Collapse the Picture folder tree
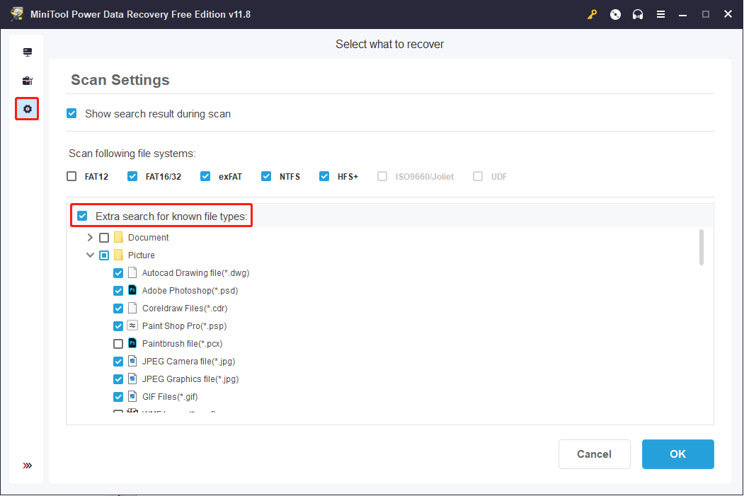744x496 pixels. 90,255
